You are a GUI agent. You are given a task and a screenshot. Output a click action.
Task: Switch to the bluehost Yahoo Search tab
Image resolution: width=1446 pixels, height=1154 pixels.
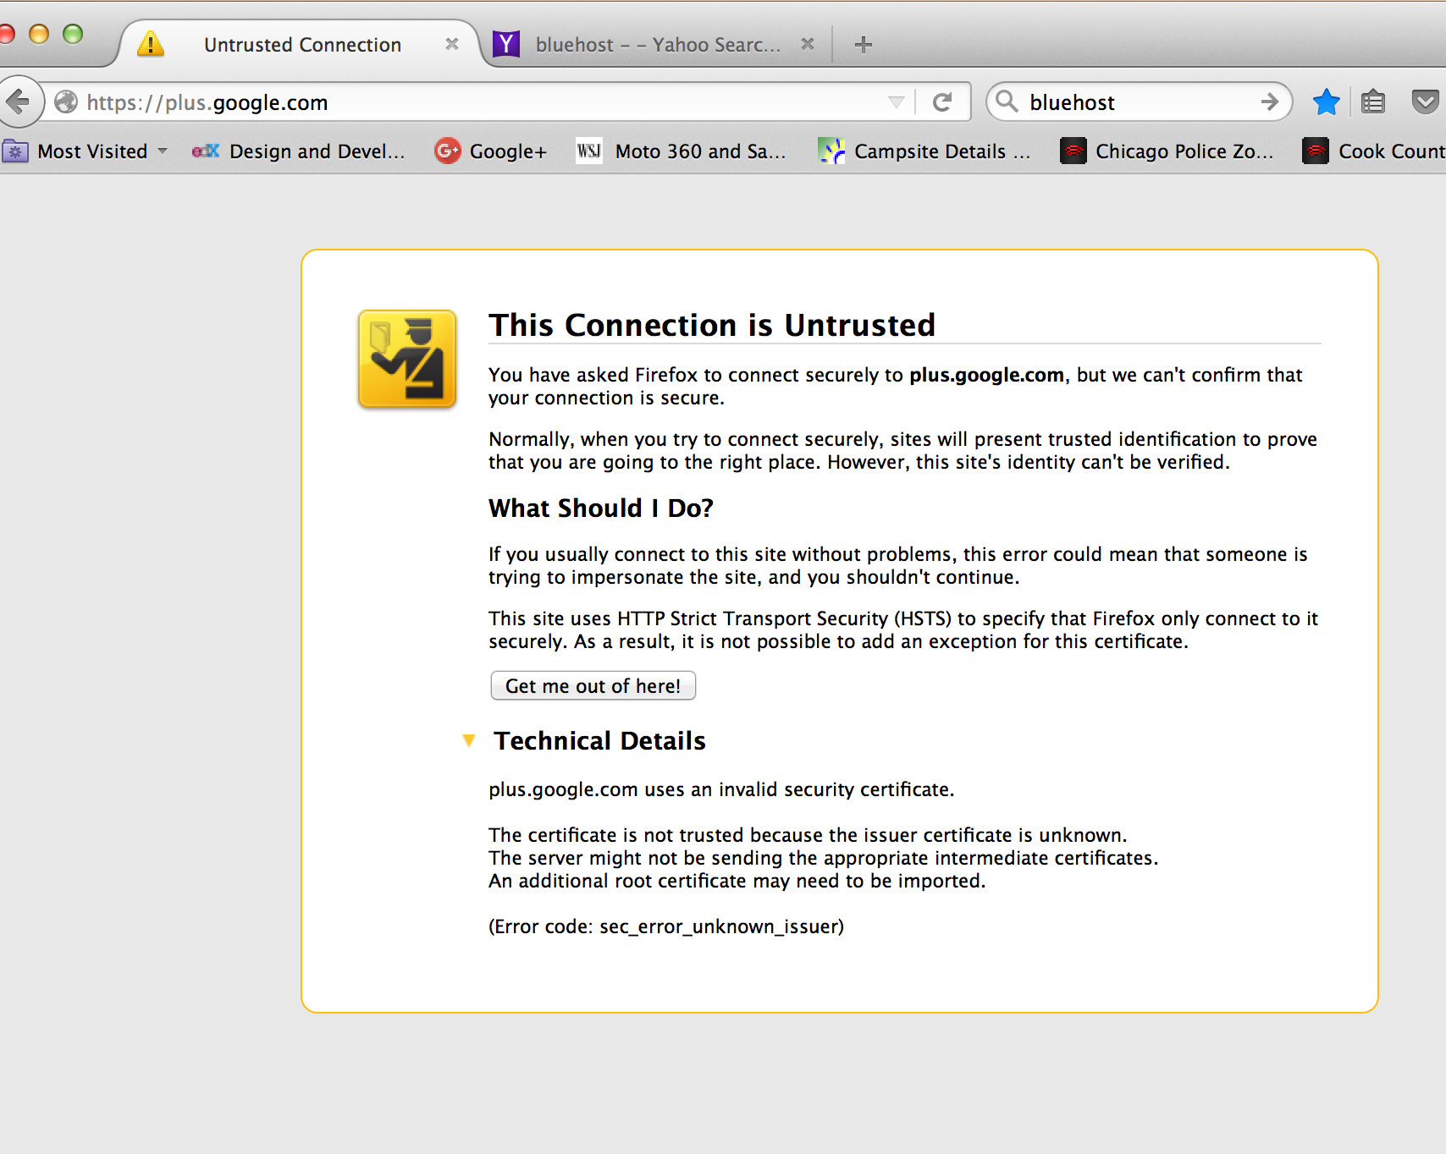coord(657,44)
